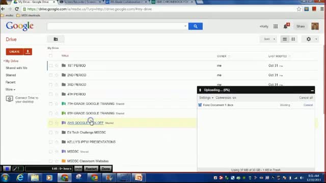The width and height of the screenshot is (326, 183).
Task: Click the Word icon of Fake Document 1
Action: point(200,105)
